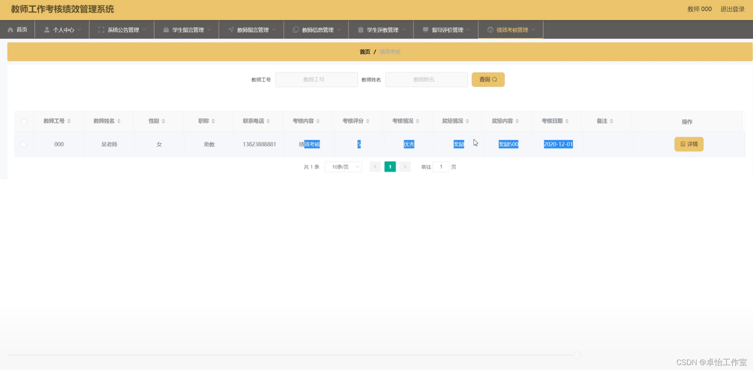Click the 前往 page number input

click(441, 166)
